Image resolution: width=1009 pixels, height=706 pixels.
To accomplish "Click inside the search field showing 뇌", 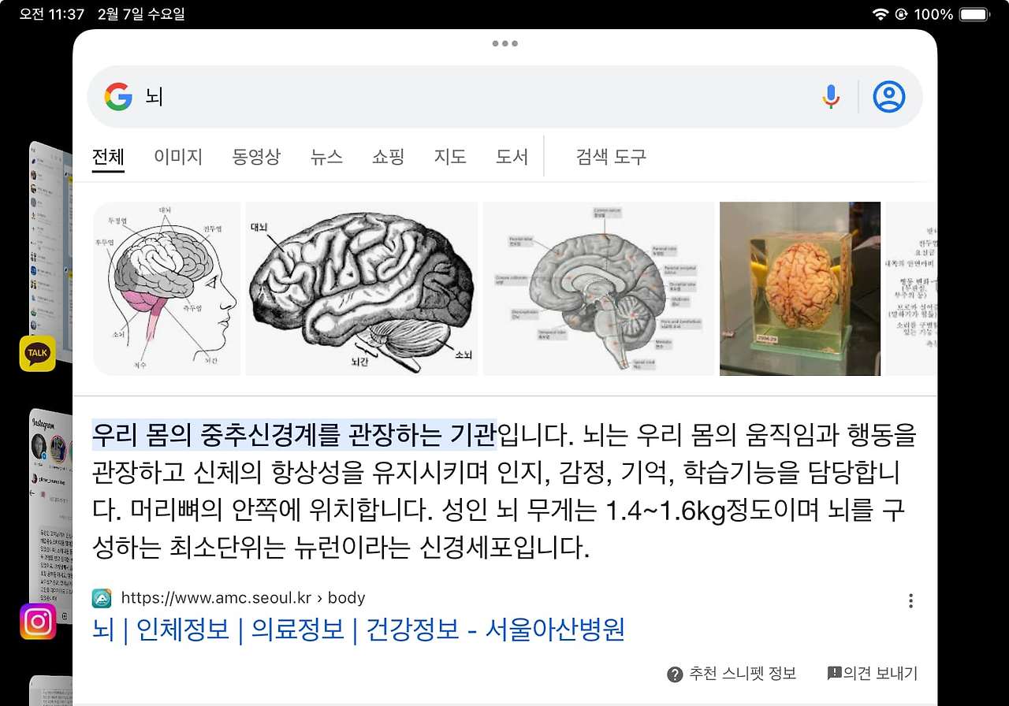I will tap(315, 96).
